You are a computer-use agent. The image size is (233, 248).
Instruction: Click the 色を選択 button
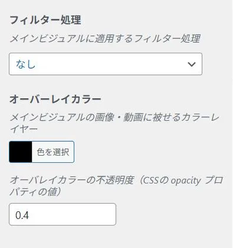click(42, 152)
